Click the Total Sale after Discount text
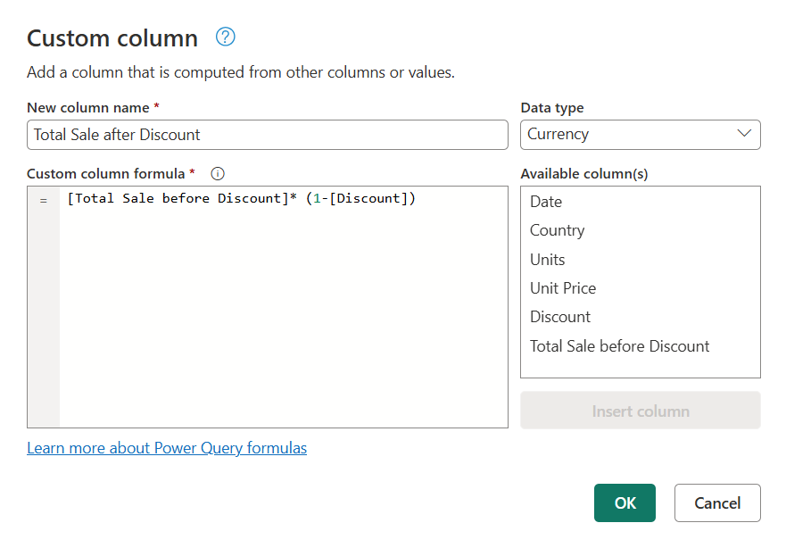The height and width of the screenshot is (548, 786). tap(117, 135)
